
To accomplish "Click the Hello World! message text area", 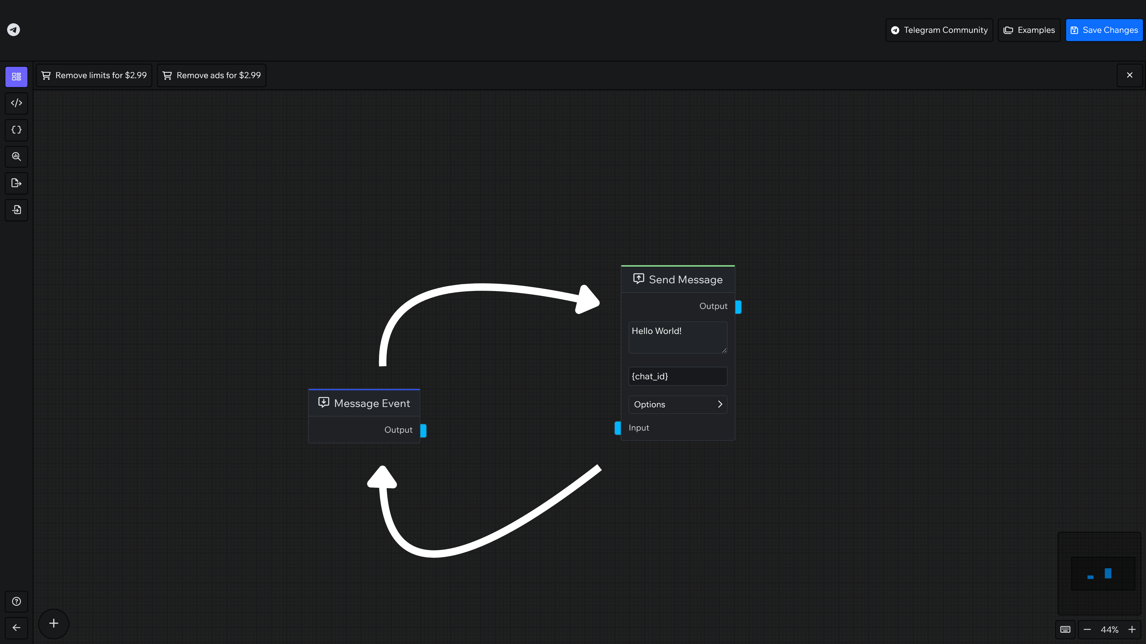I will pos(677,337).
